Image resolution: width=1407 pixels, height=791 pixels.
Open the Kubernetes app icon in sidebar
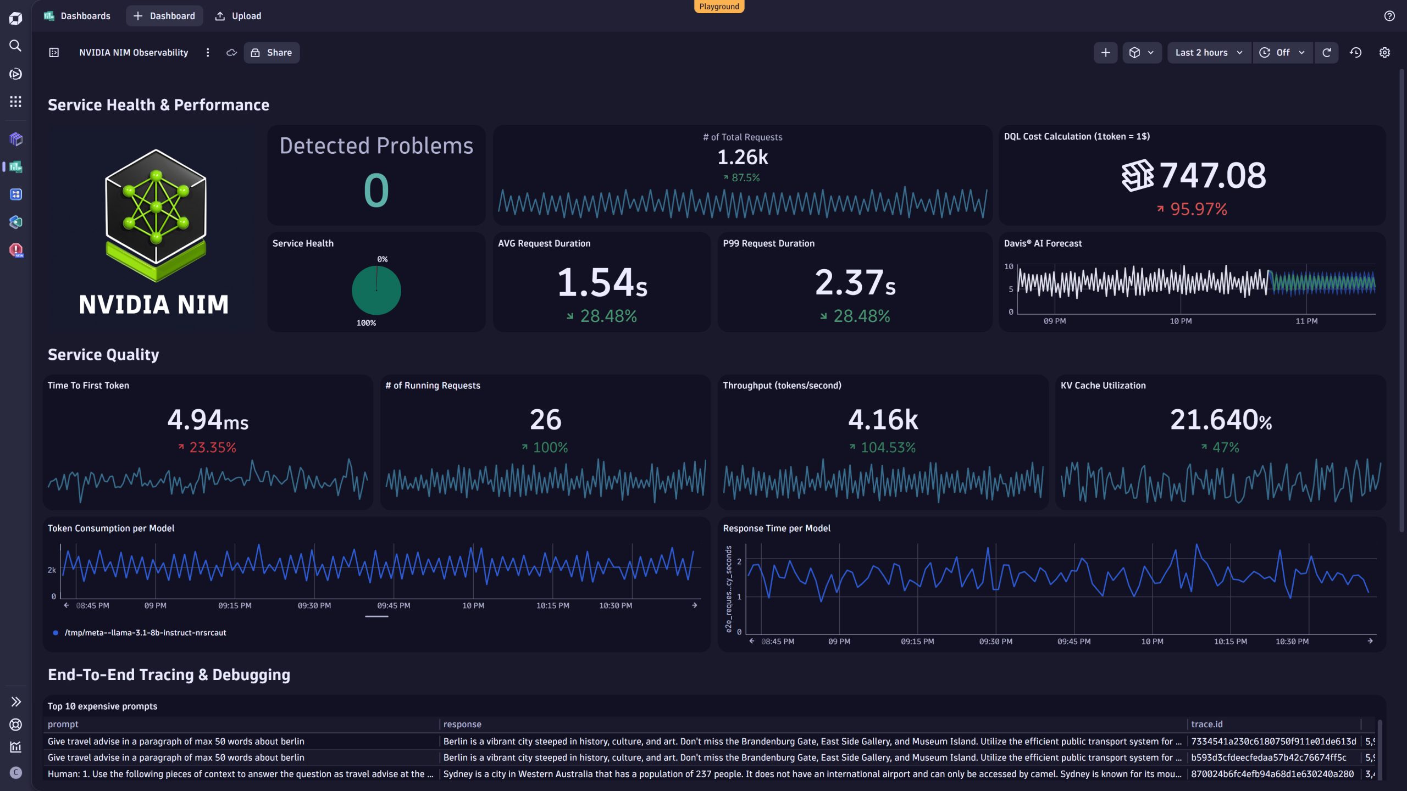pyautogui.click(x=15, y=222)
